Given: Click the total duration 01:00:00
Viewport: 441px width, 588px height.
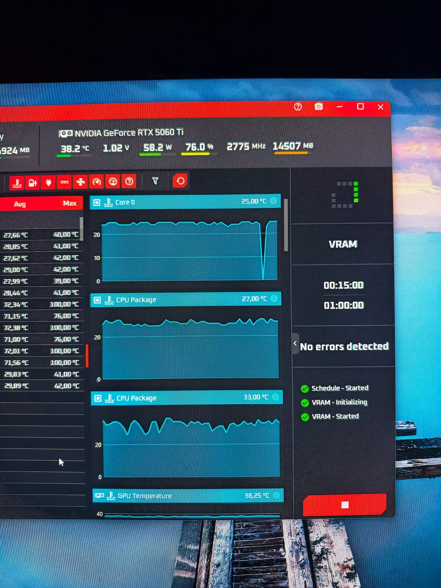Looking at the screenshot, I should (344, 305).
